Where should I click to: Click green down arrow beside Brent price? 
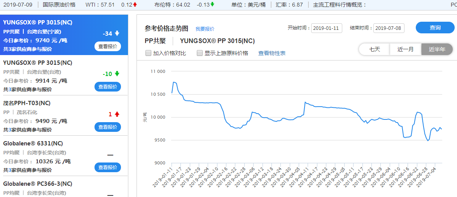[212, 5]
